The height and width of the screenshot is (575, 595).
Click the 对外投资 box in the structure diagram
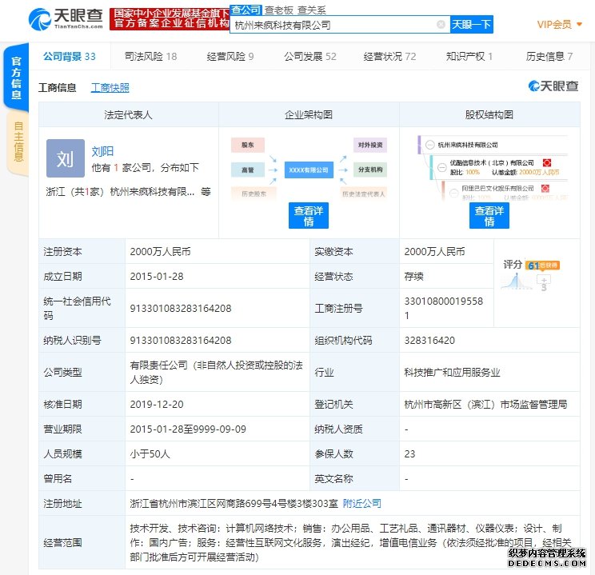click(370, 145)
